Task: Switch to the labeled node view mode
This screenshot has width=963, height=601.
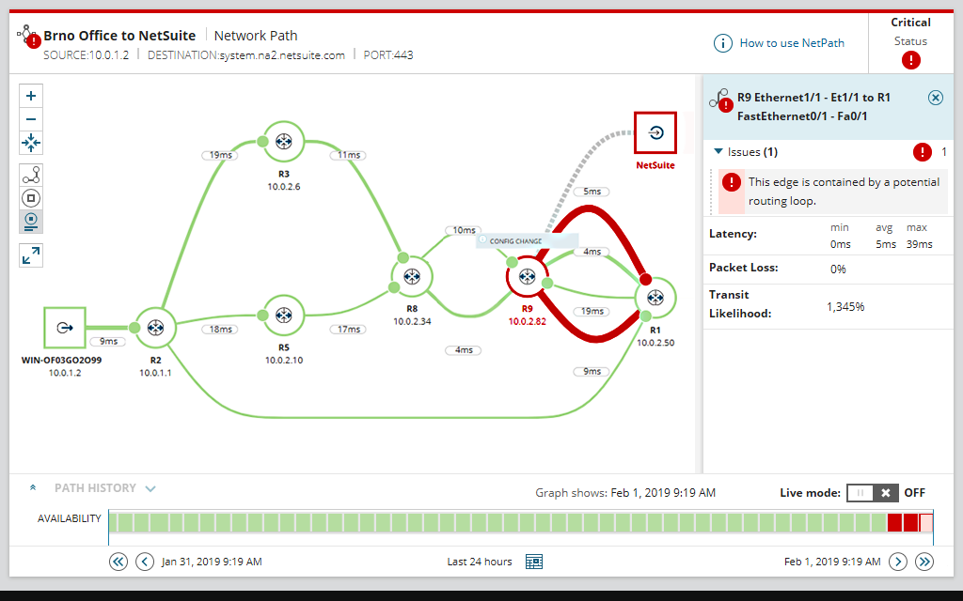Action: 31,222
